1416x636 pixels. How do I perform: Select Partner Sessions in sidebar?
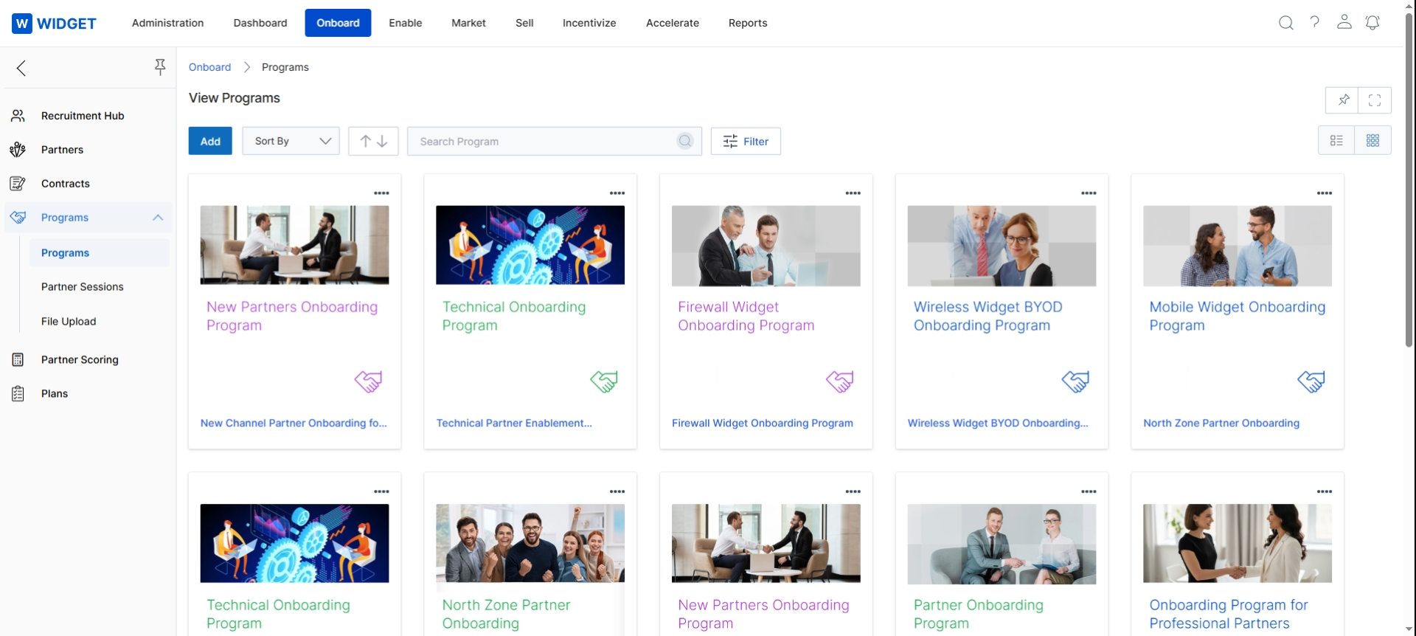tap(83, 287)
